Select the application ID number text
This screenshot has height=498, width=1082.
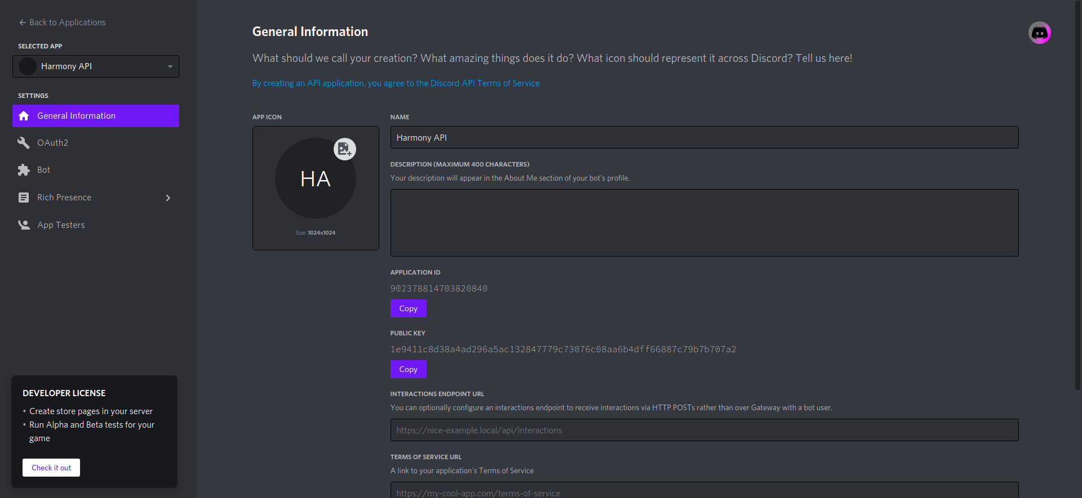tap(439, 289)
